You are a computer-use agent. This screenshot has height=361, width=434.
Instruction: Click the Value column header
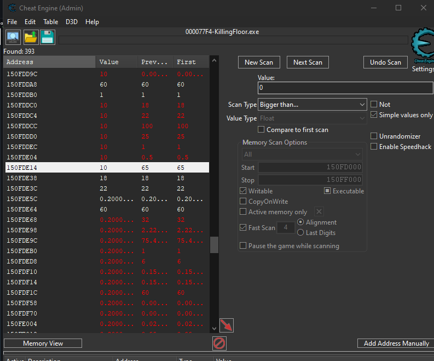click(x=117, y=62)
